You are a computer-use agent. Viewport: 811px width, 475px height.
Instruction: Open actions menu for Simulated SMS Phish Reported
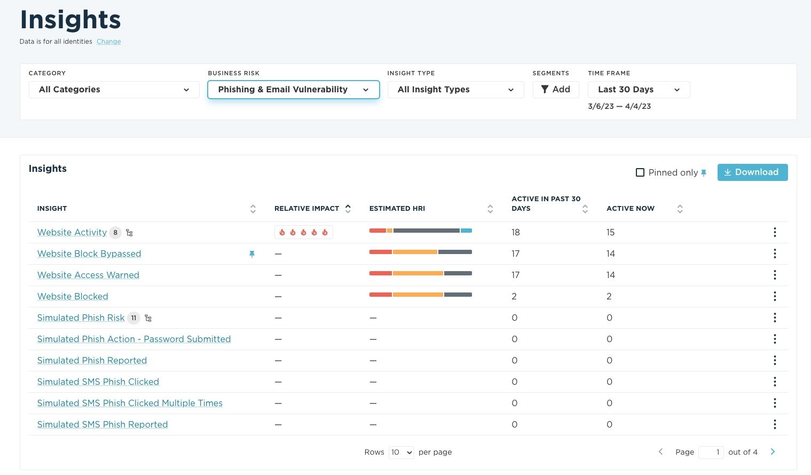pos(775,424)
